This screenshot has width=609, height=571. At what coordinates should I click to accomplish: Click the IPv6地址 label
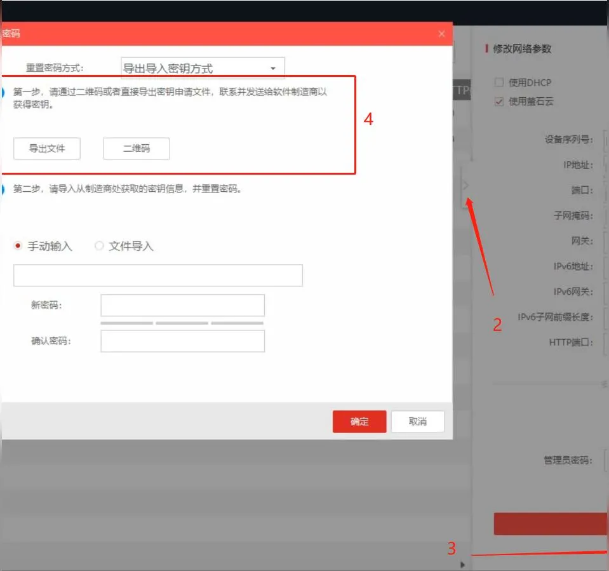pyautogui.click(x=573, y=267)
